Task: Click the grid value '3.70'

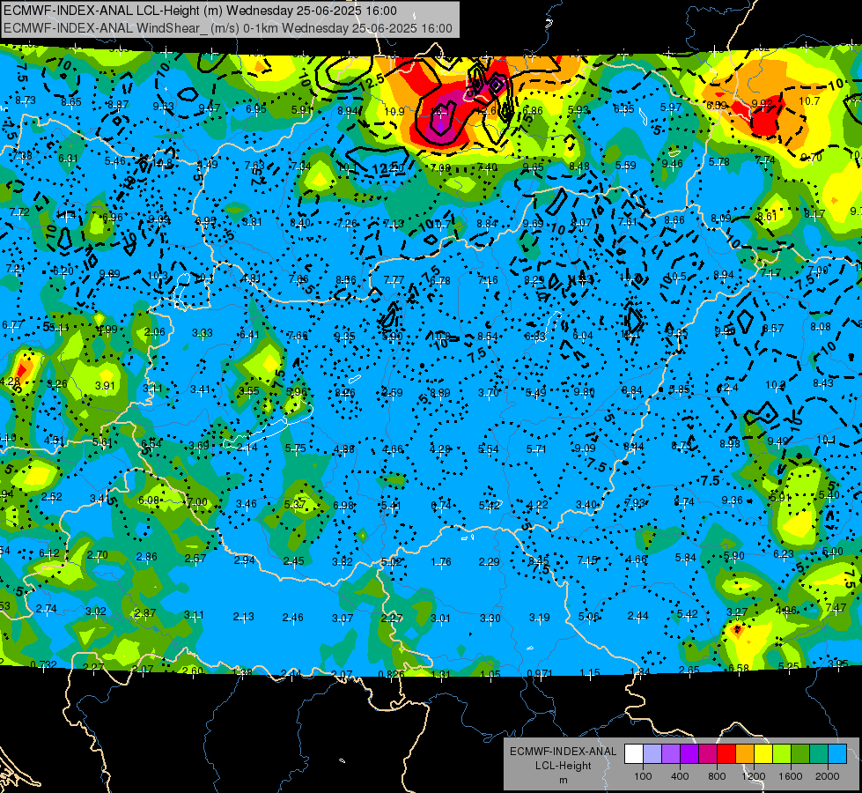Action: click(x=488, y=392)
